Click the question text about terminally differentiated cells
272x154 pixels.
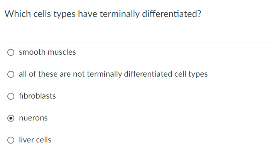[x=103, y=14]
